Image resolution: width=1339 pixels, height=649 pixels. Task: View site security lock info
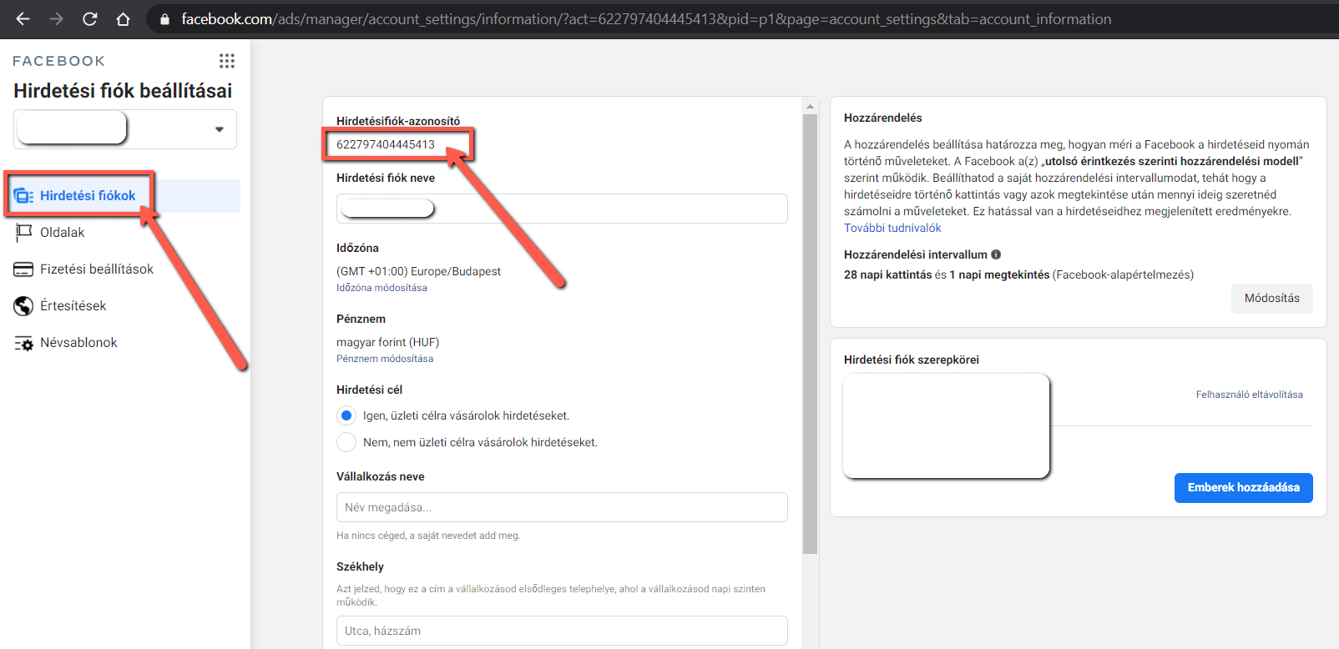[165, 19]
